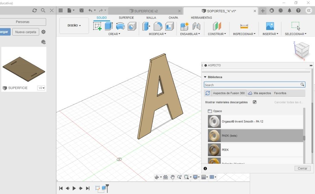This screenshot has height=194, width=315.
Task: Select the PEEK material swatch
Action: (214, 150)
